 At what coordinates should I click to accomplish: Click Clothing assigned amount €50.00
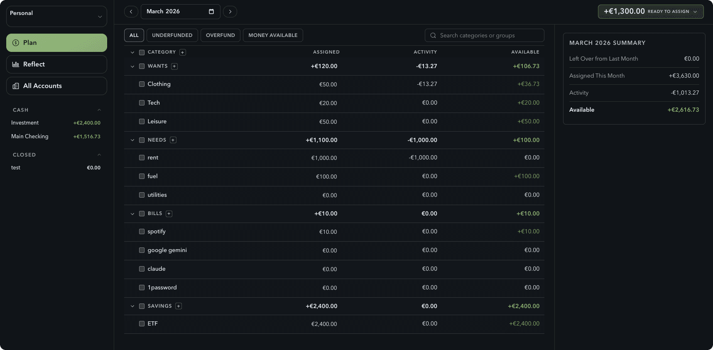328,84
